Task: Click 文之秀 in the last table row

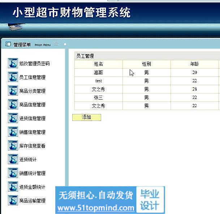Action: tap(99, 106)
